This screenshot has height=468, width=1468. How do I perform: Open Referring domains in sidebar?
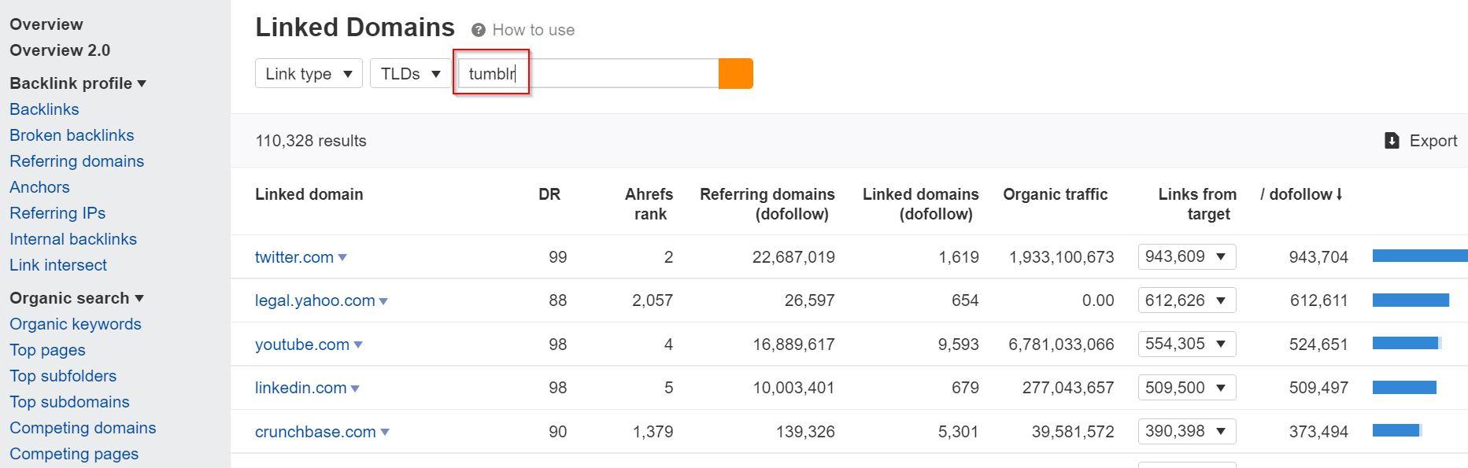(x=76, y=161)
